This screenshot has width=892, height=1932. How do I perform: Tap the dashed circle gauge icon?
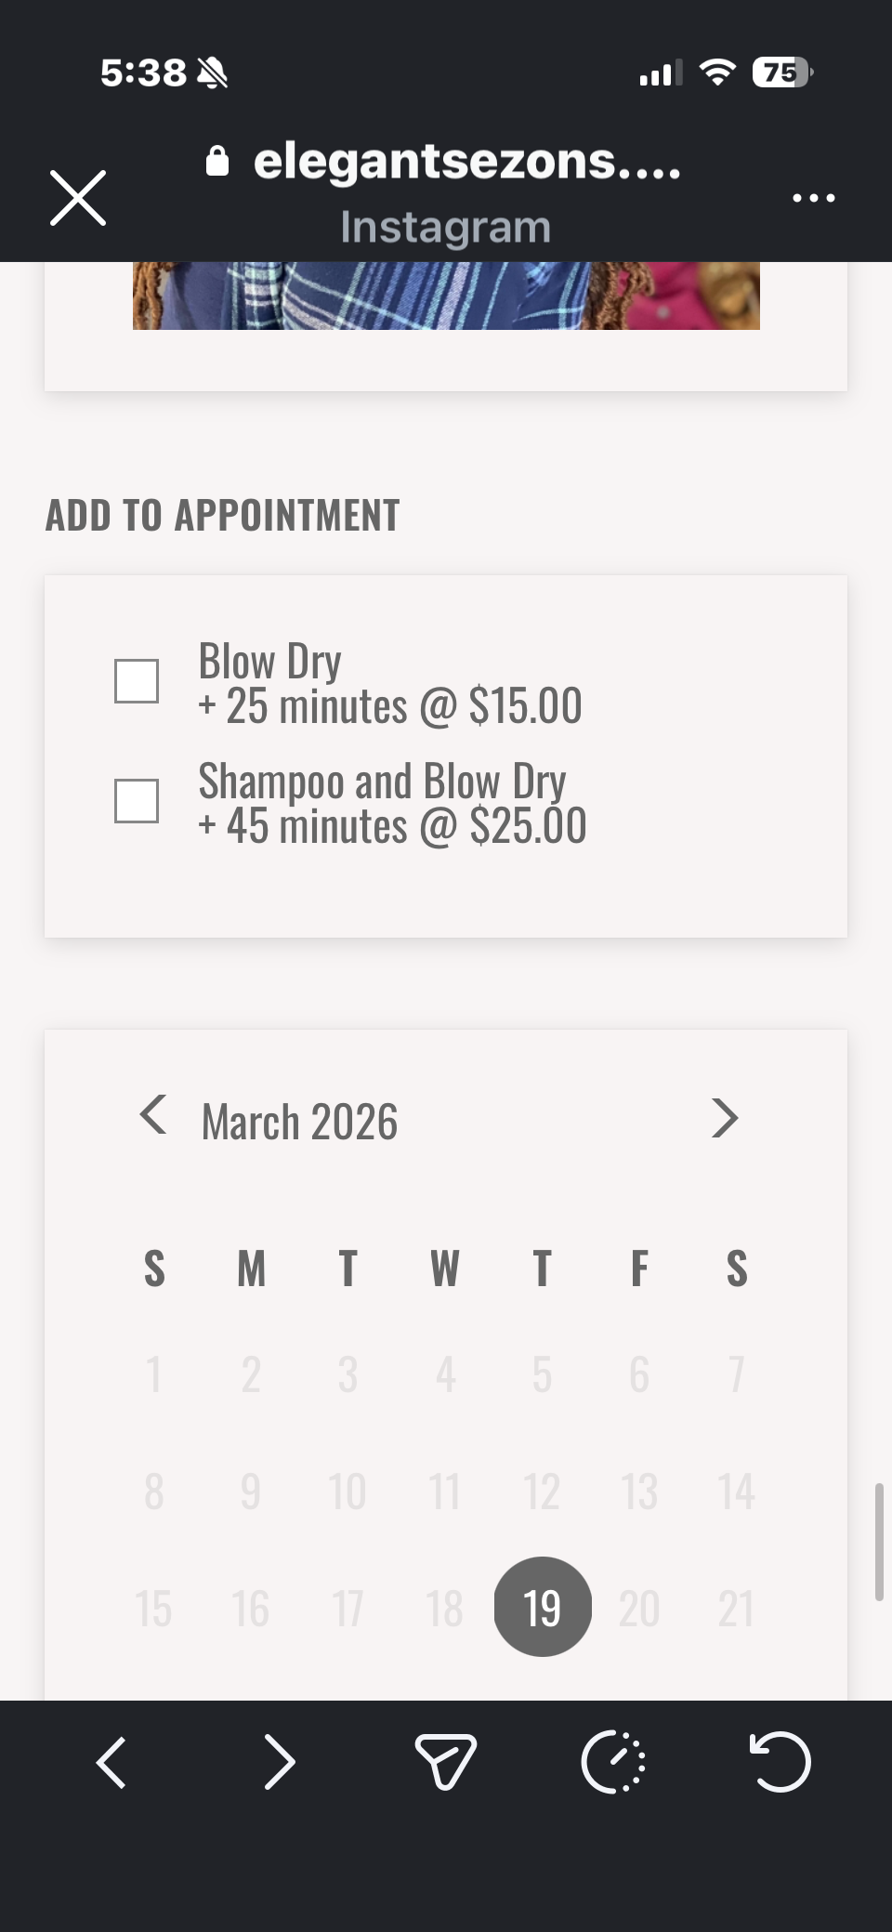pyautogui.click(x=613, y=1762)
